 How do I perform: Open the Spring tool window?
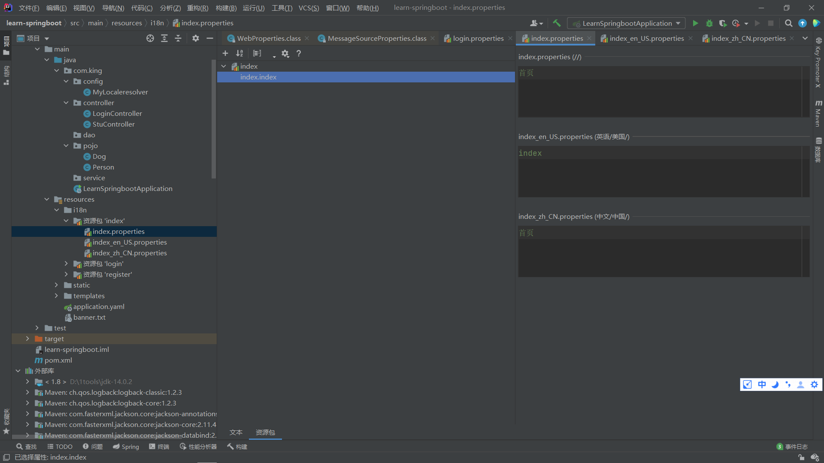[x=126, y=447]
